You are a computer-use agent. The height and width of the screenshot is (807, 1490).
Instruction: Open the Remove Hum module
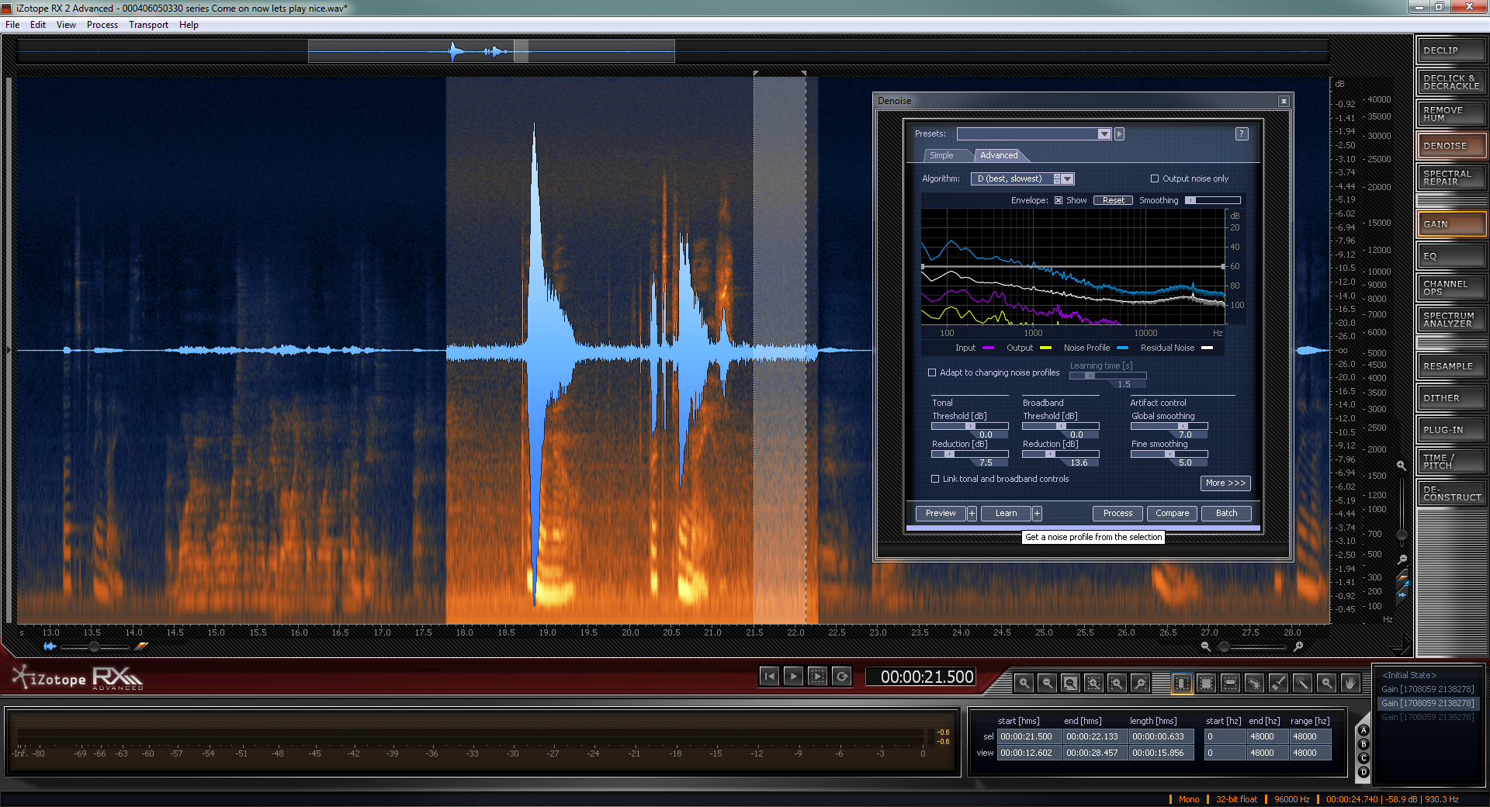coord(1451,114)
